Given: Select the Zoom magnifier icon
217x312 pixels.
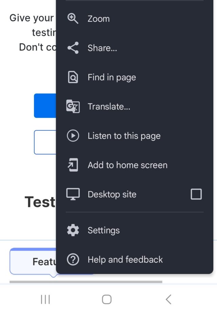Looking at the screenshot, I should [73, 19].
